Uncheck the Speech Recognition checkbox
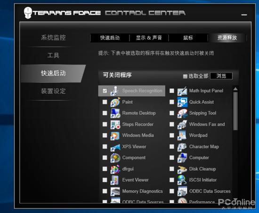Screen dimensions: 259x213 click(x=105, y=91)
